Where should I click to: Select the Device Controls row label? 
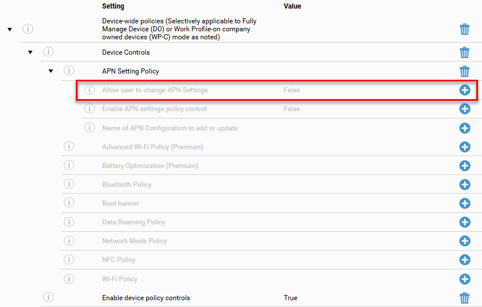[125, 52]
